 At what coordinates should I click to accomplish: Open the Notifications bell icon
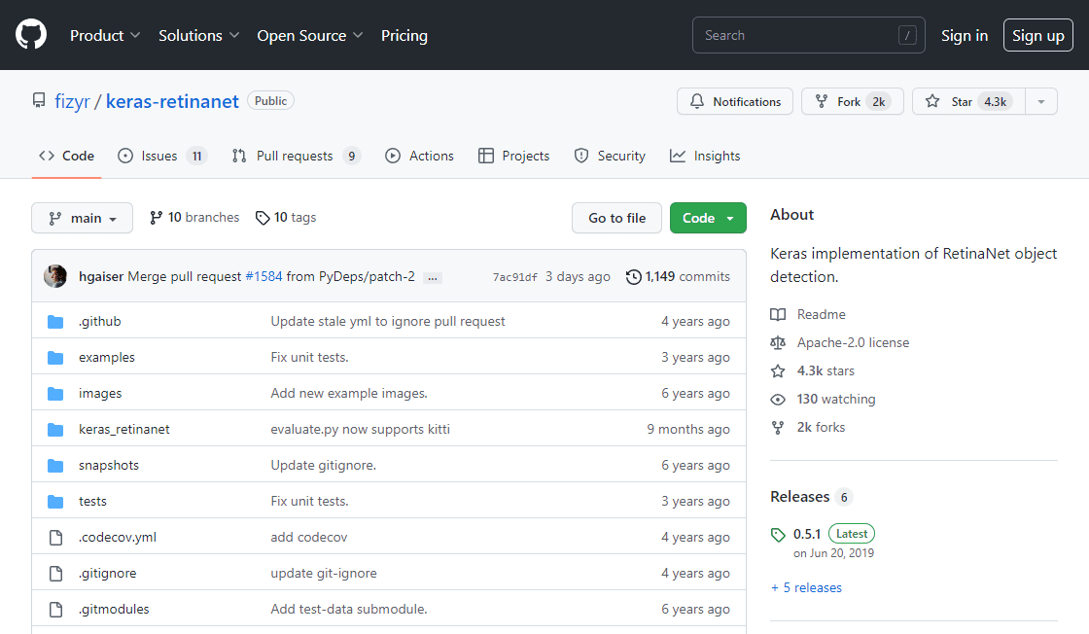click(698, 101)
